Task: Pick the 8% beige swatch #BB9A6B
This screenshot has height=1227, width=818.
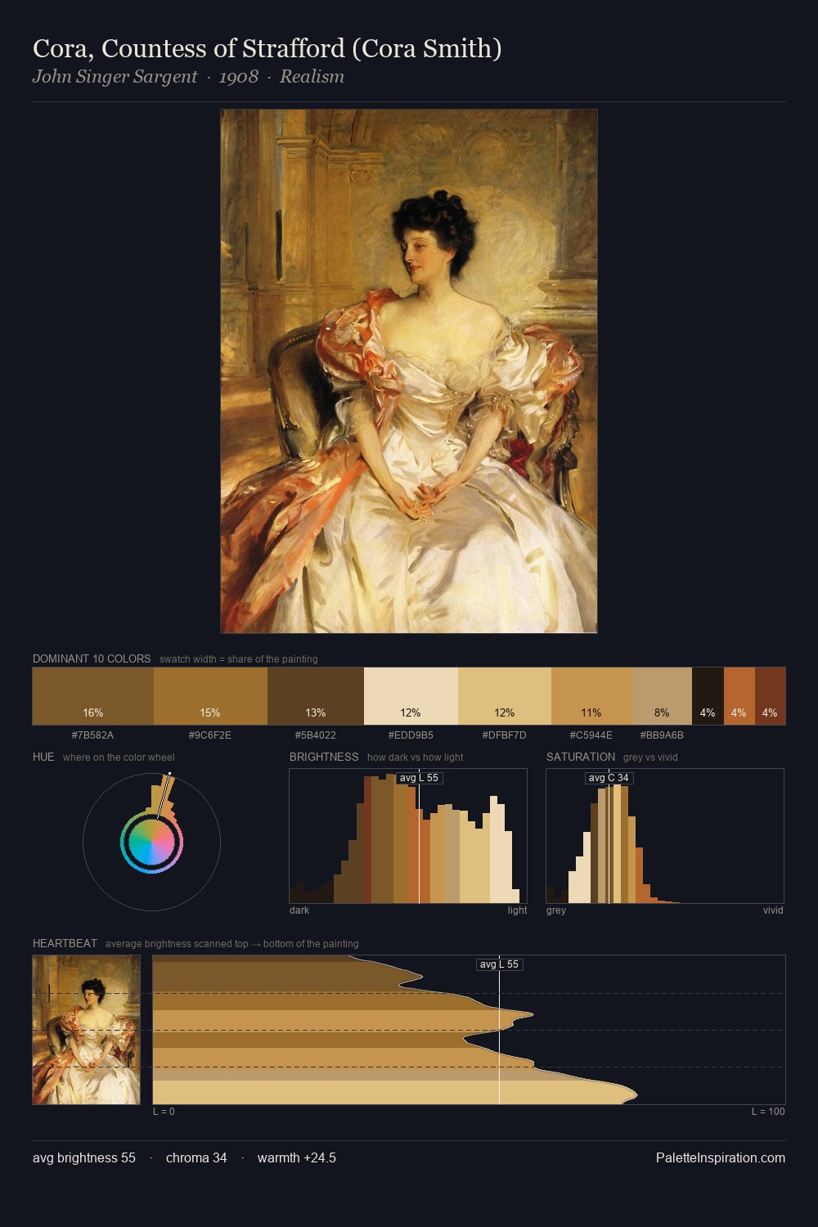Action: point(662,696)
